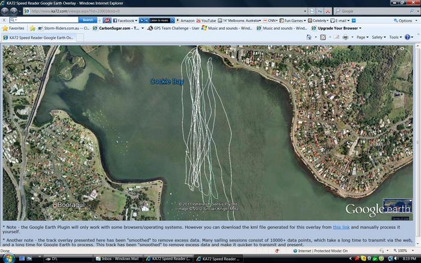Image resolution: width=421 pixels, height=263 pixels.
Task: Click the RSS feeds icon
Action: [323, 37]
